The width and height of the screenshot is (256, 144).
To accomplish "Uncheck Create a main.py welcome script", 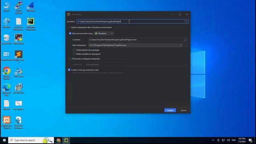I will click(x=69, y=70).
